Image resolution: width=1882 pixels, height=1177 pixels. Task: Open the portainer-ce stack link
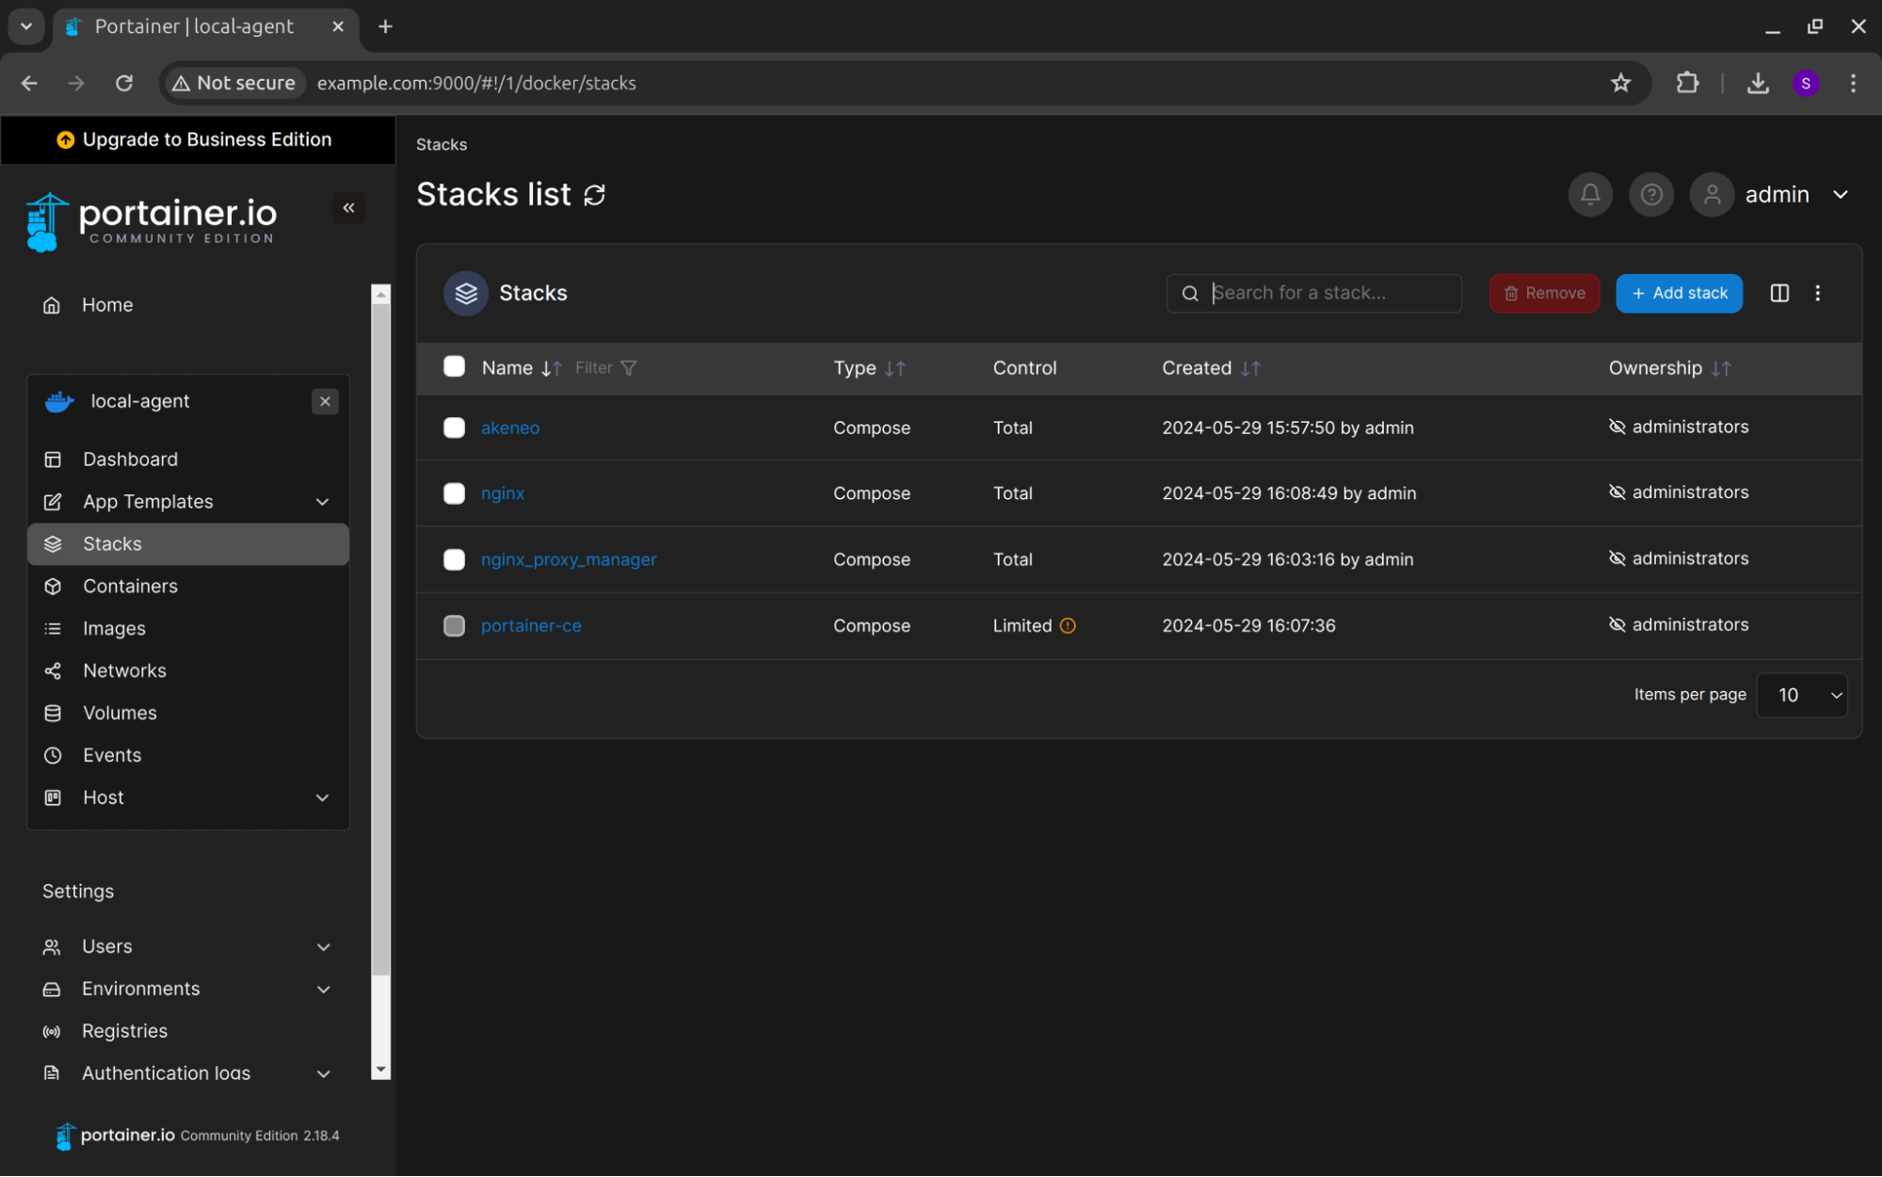point(531,626)
